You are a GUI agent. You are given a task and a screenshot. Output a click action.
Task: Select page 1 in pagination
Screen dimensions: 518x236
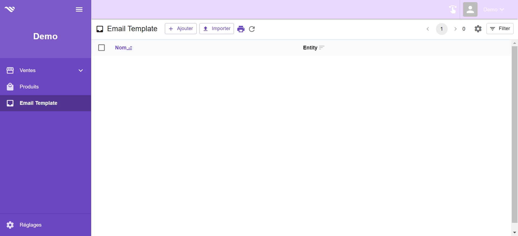pyautogui.click(x=442, y=29)
